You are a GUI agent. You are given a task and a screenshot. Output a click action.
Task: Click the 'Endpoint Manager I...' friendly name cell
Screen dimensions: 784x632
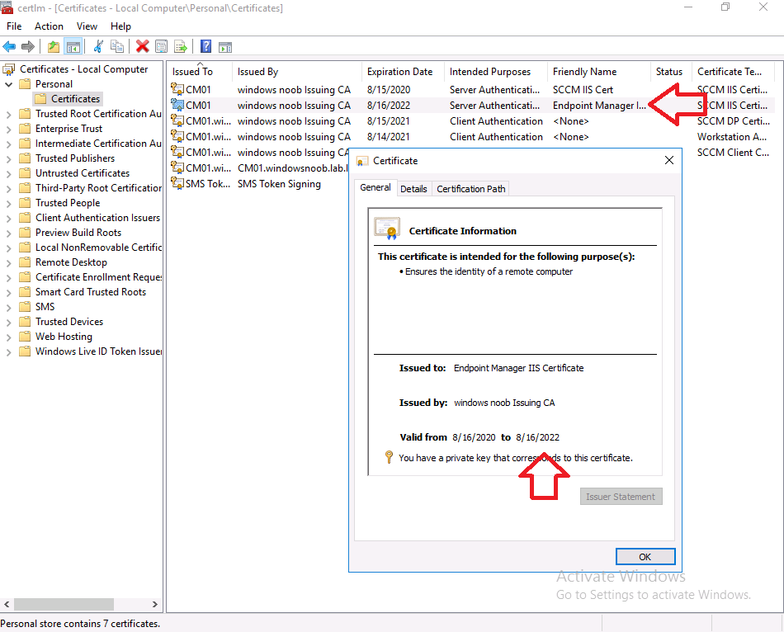(x=599, y=105)
